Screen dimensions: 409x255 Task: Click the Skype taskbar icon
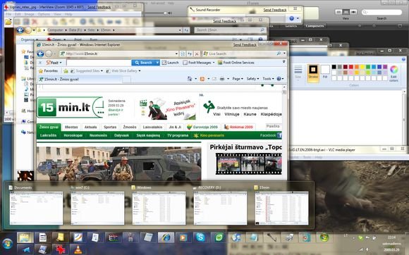200,237
